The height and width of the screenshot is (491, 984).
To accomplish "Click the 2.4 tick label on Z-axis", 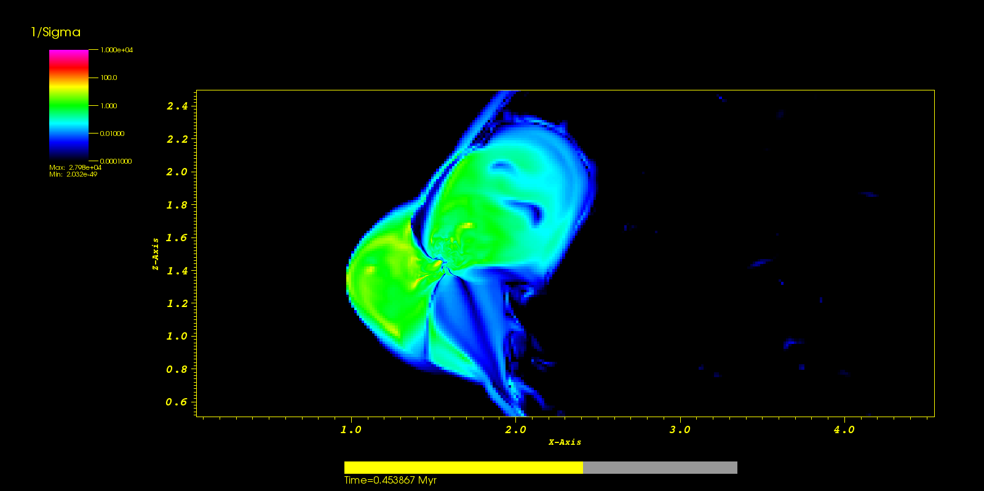I will pyautogui.click(x=177, y=106).
